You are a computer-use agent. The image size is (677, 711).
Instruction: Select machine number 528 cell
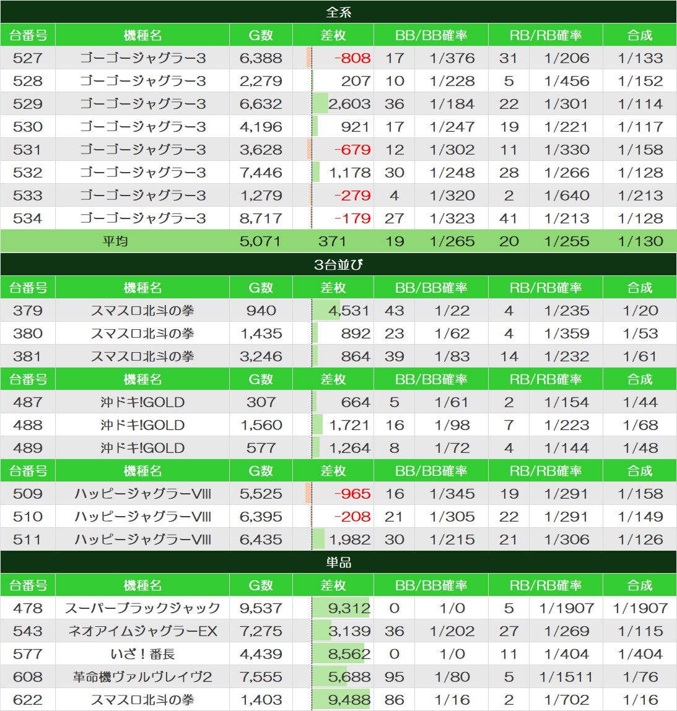pyautogui.click(x=28, y=80)
